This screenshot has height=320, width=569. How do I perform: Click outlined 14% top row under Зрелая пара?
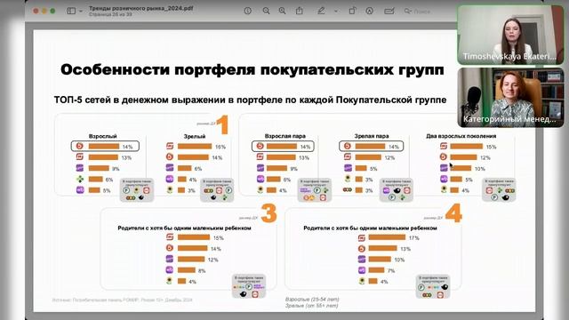(x=371, y=146)
